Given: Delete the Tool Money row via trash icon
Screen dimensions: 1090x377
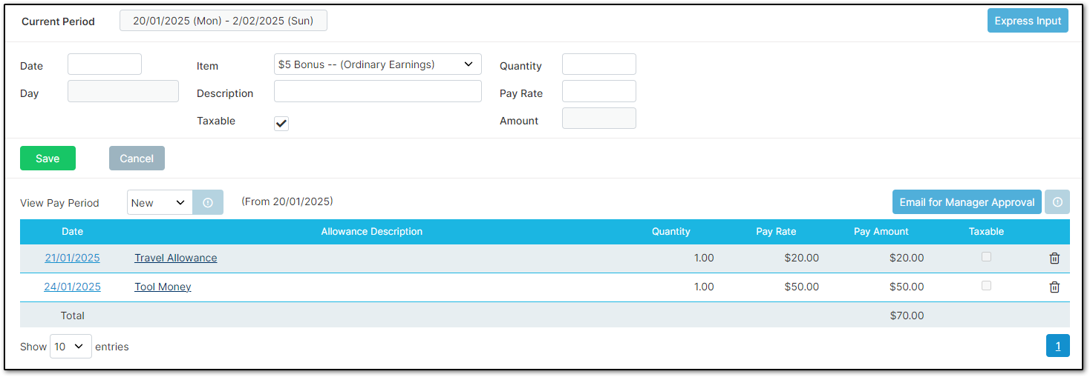Looking at the screenshot, I should pyautogui.click(x=1054, y=287).
